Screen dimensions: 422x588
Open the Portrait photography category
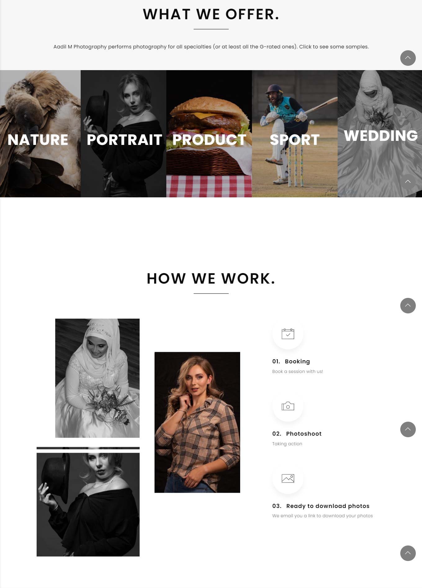tap(123, 134)
